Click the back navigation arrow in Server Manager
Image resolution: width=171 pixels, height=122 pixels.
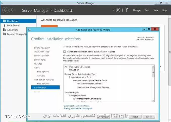click(x=5, y=10)
